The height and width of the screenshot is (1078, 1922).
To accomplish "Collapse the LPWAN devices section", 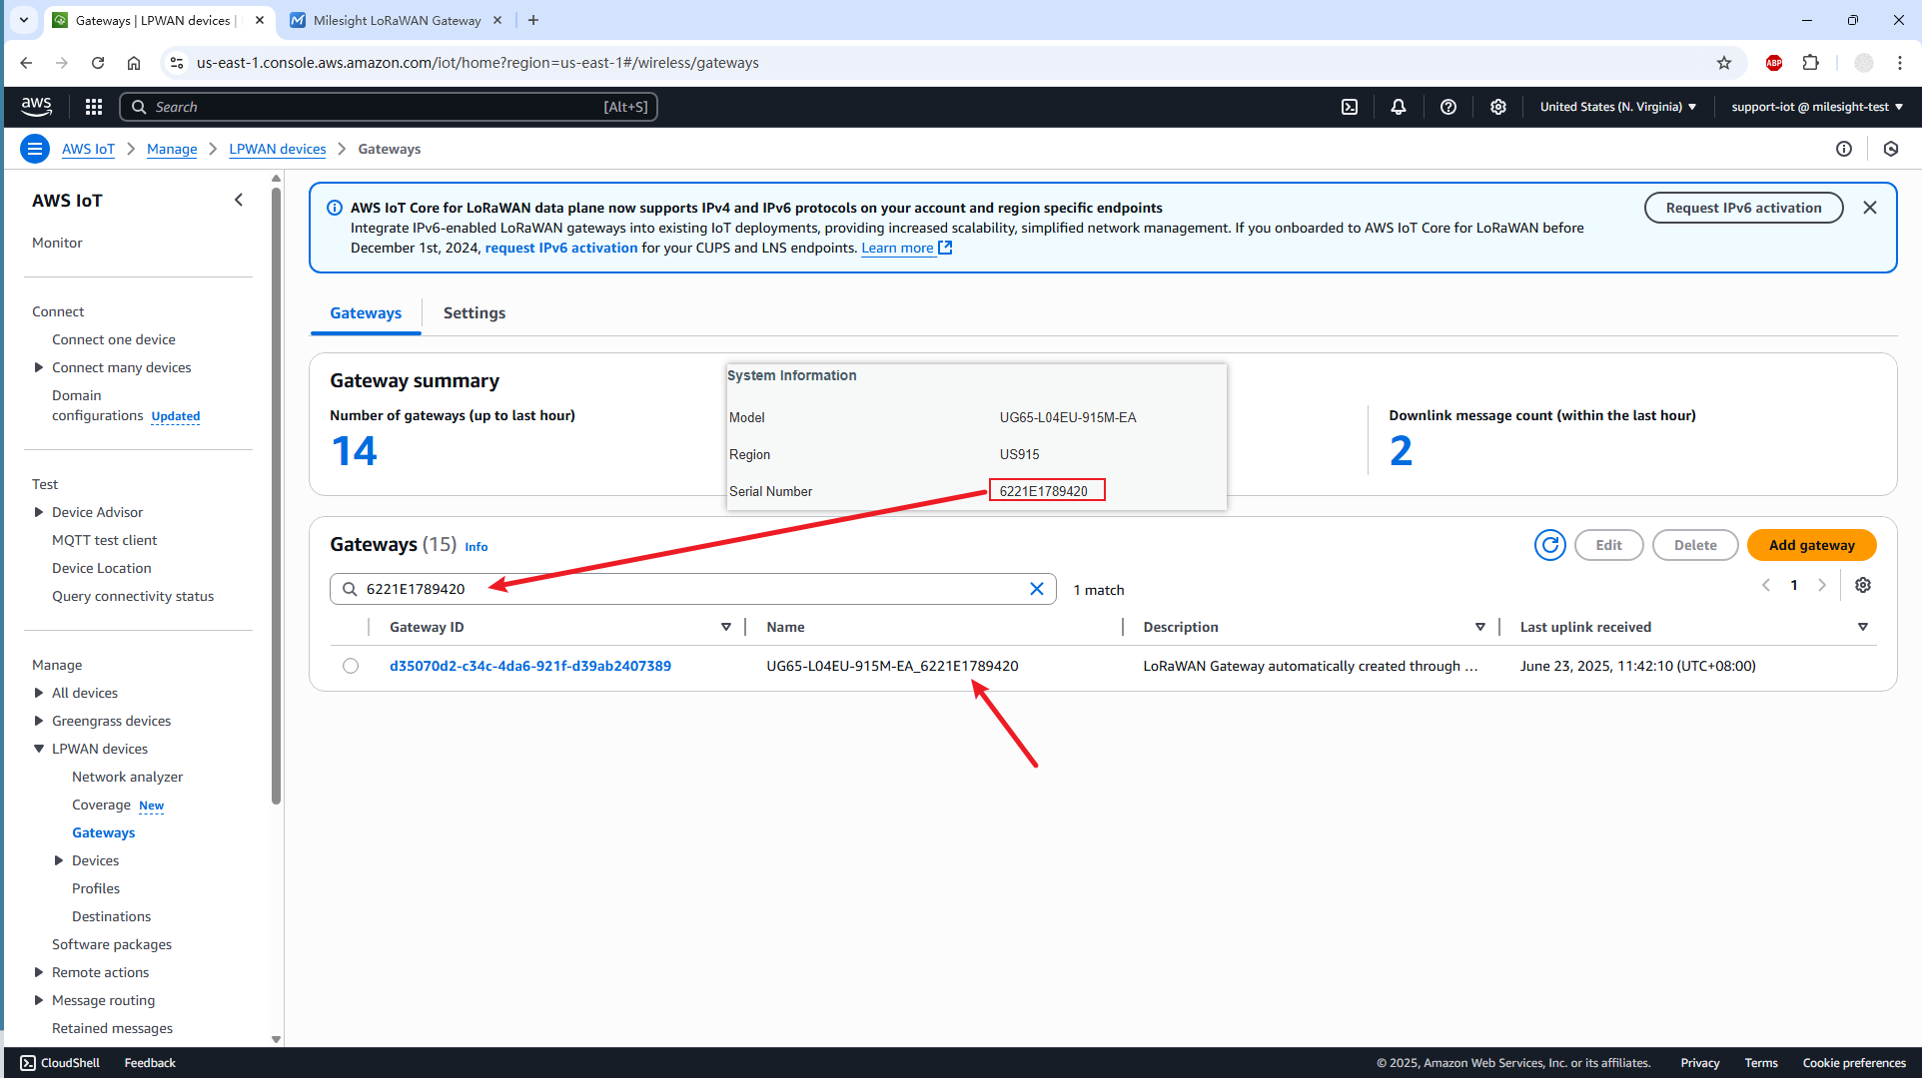I will pos(39,749).
